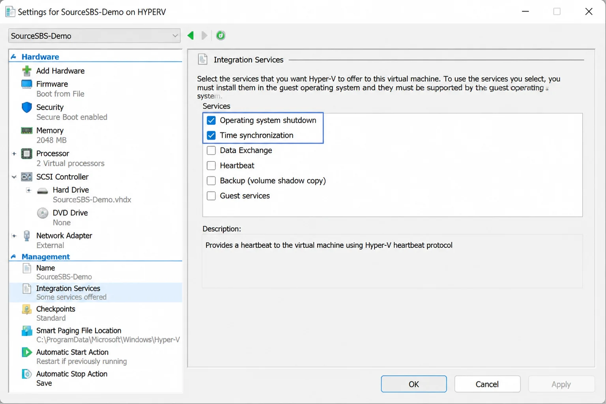
Task: Expand the Network Adapter tree node
Action: 14,236
